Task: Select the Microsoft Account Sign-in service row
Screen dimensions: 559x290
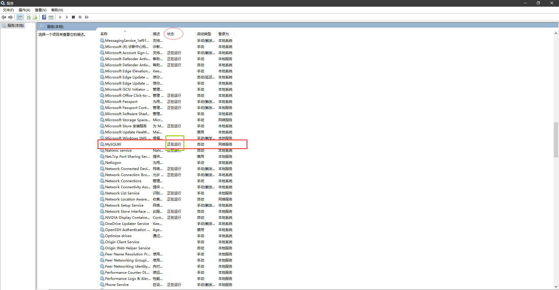Action: [x=166, y=53]
